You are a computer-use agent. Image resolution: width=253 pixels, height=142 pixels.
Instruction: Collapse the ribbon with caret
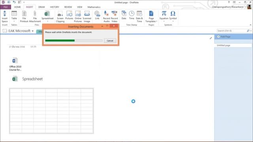pyautogui.click(x=250, y=25)
